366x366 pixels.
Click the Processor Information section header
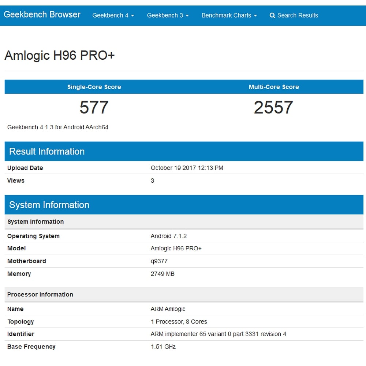pyautogui.click(x=40, y=294)
